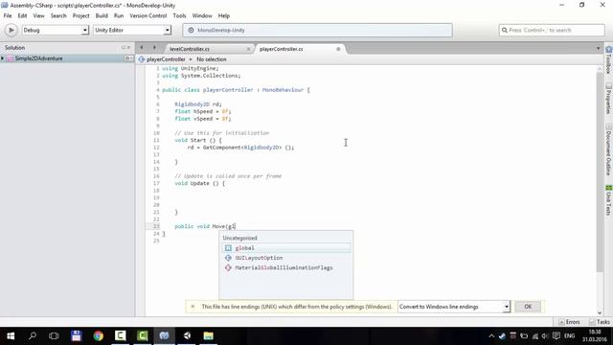The height and width of the screenshot is (345, 613).
Task: Open File Explorer from the taskbar
Action: pos(209,336)
